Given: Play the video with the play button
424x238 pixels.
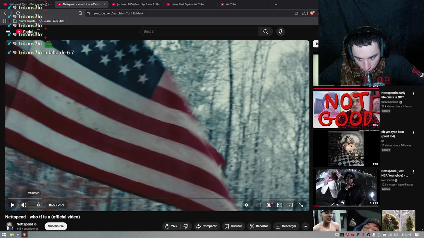Looking at the screenshot, I should 12,205.
